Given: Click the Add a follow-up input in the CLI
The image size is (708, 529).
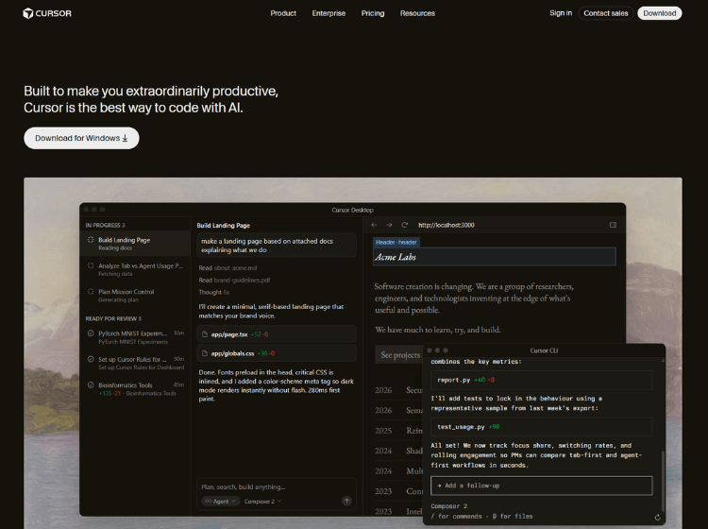Looking at the screenshot, I should click(542, 486).
